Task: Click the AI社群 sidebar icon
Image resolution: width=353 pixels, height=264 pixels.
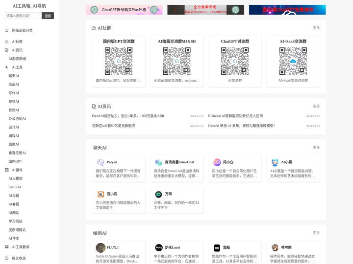Action: coord(6,42)
